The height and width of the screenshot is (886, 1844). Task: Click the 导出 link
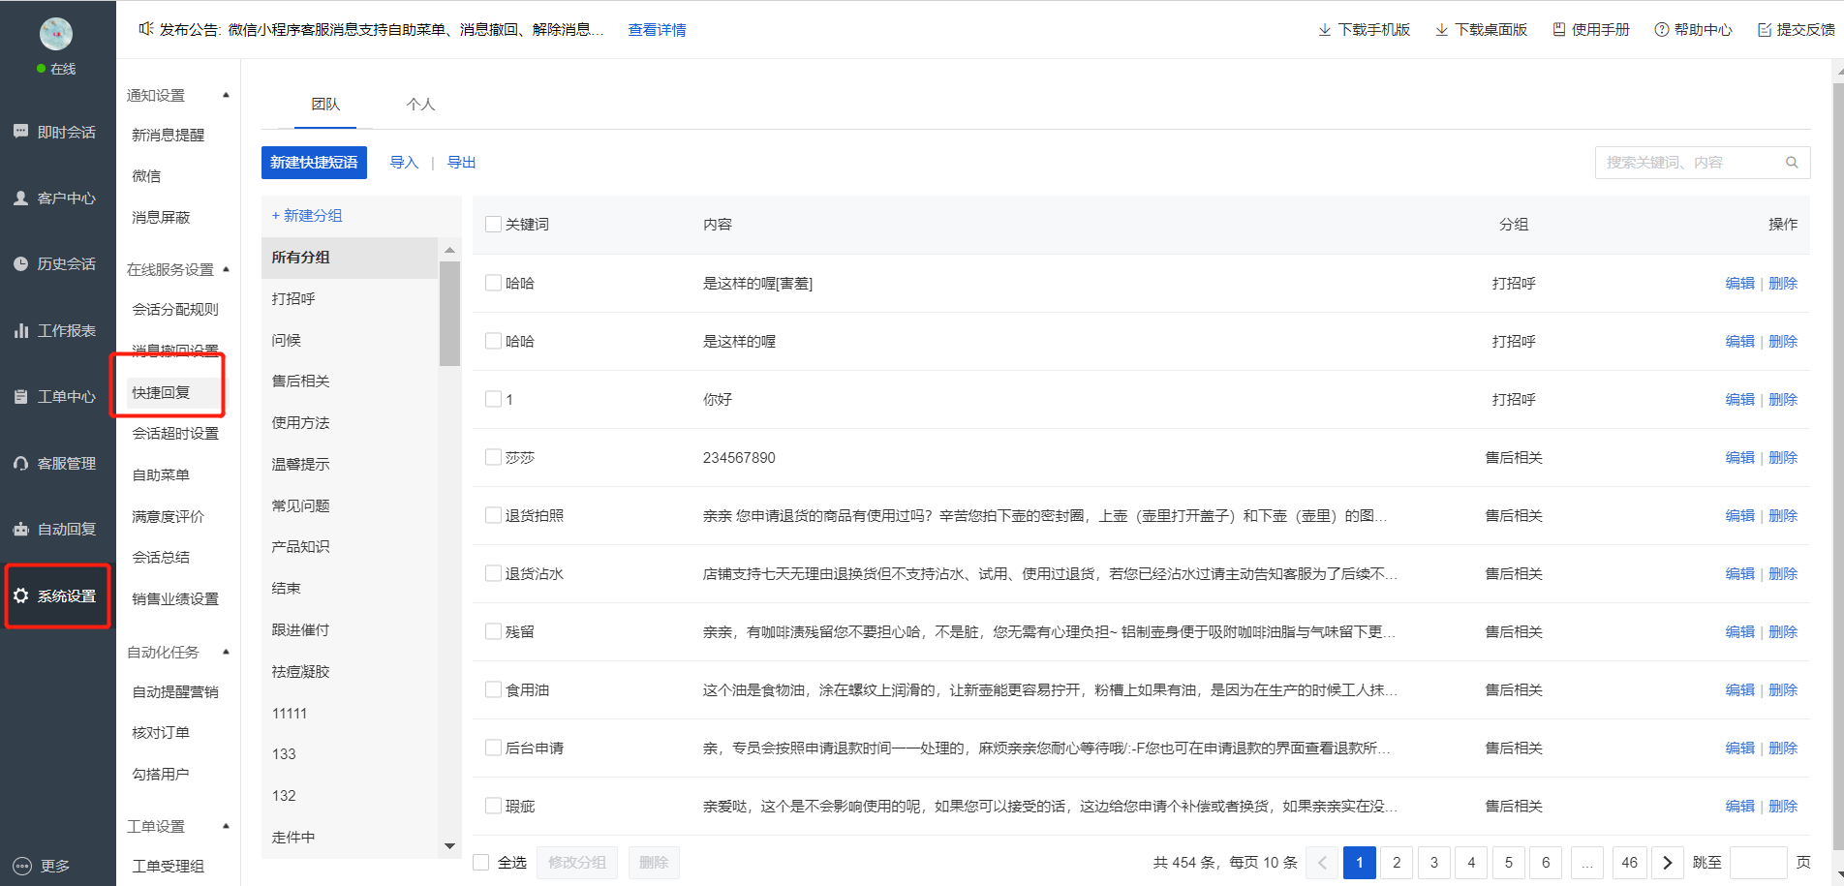coord(461,163)
